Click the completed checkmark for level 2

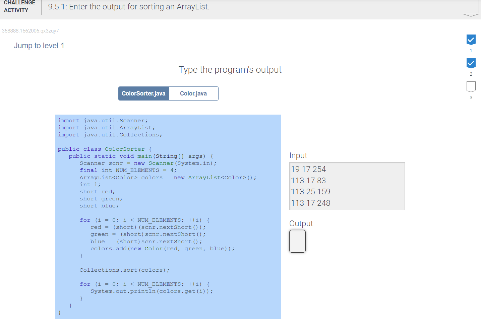471,63
